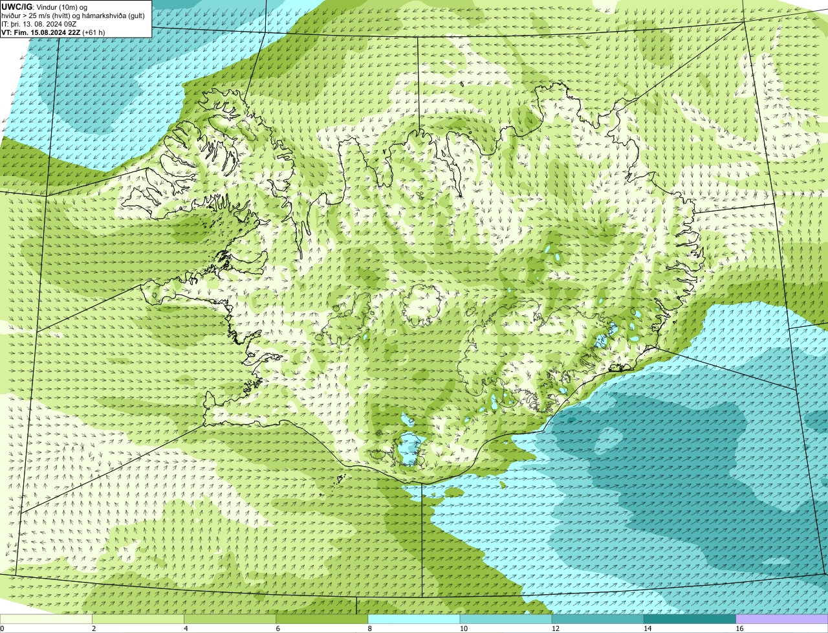
Task: Select the "IT: þri. 13. 08. 2024 09Z" line
Action: point(39,24)
